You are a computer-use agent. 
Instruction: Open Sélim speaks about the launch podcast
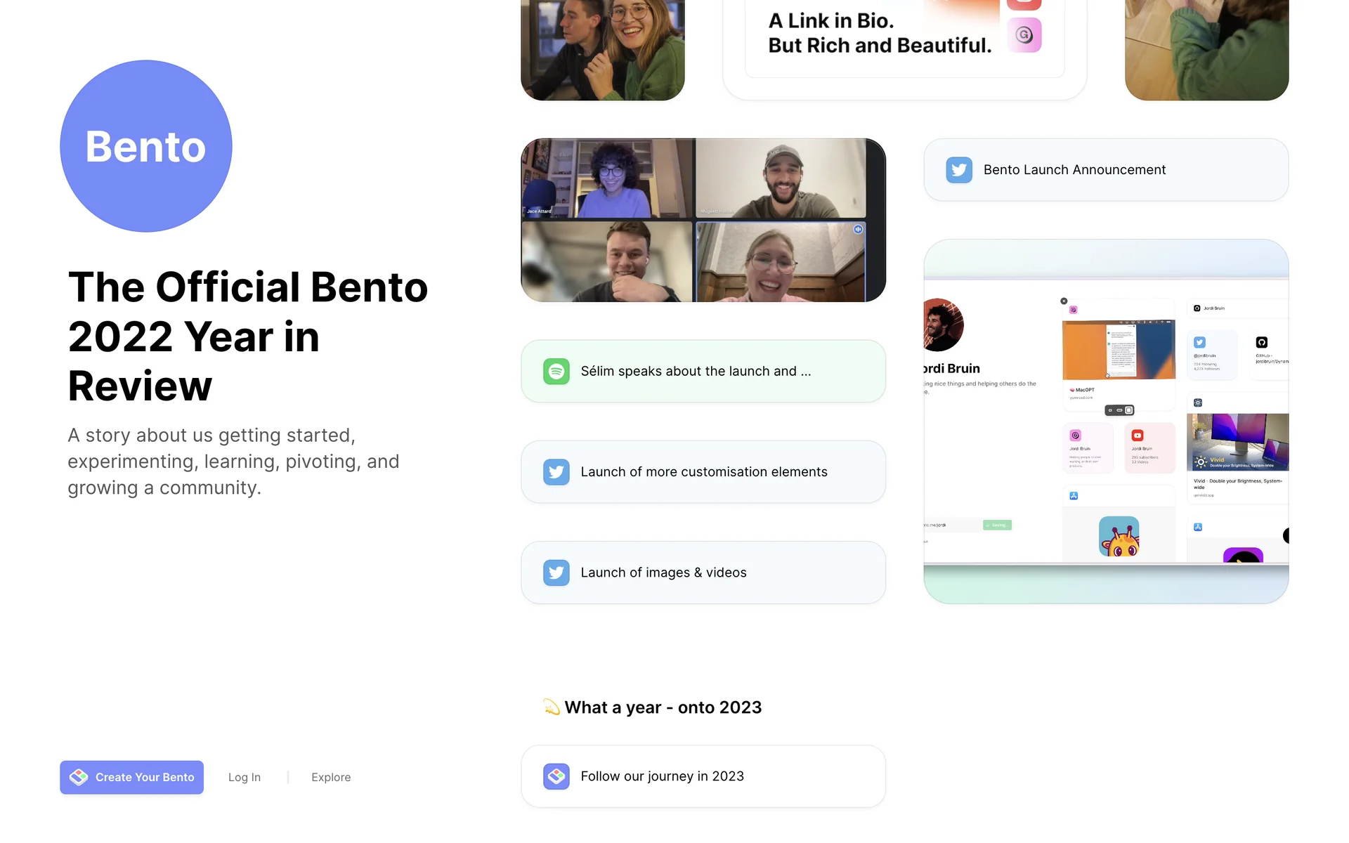pyautogui.click(x=696, y=371)
